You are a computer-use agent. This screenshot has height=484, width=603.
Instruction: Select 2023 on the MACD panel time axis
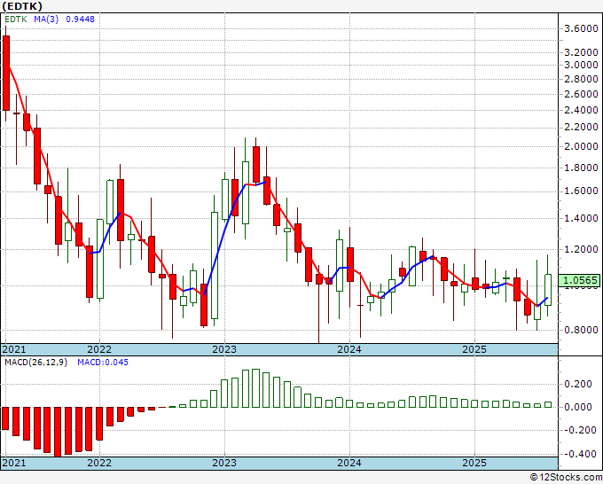coord(224,463)
